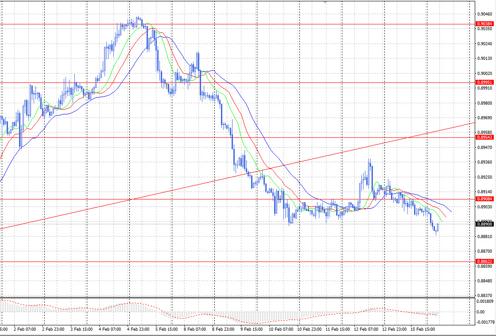Click the 0.89910 price scale value
Screen dimensions: 496x336
[485, 88]
